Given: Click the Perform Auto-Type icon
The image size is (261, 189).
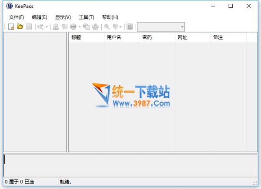Looking at the screenshot, I should click(x=95, y=27).
